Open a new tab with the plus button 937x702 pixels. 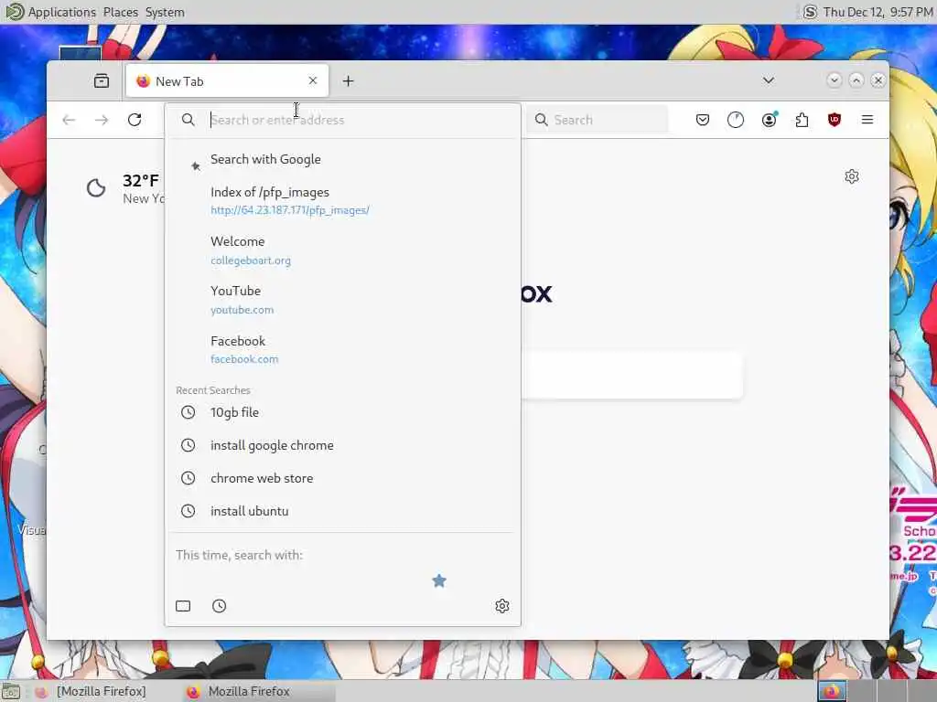[x=349, y=80]
